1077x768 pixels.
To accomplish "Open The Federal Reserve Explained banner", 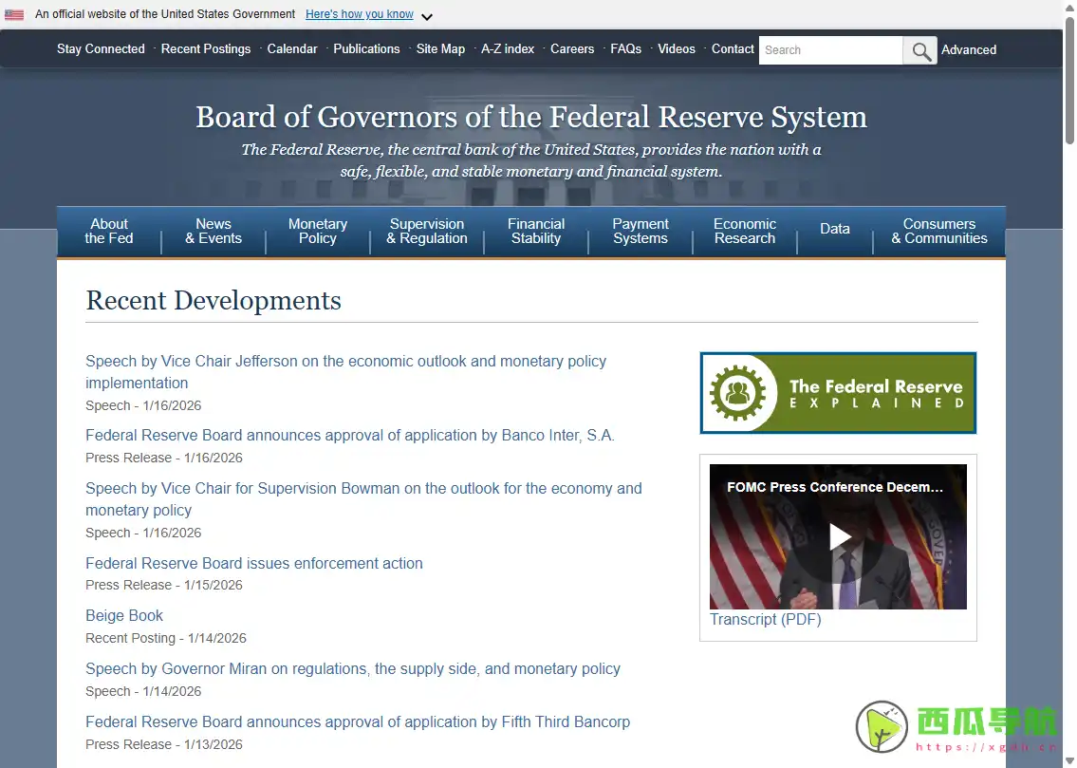I will tap(838, 393).
